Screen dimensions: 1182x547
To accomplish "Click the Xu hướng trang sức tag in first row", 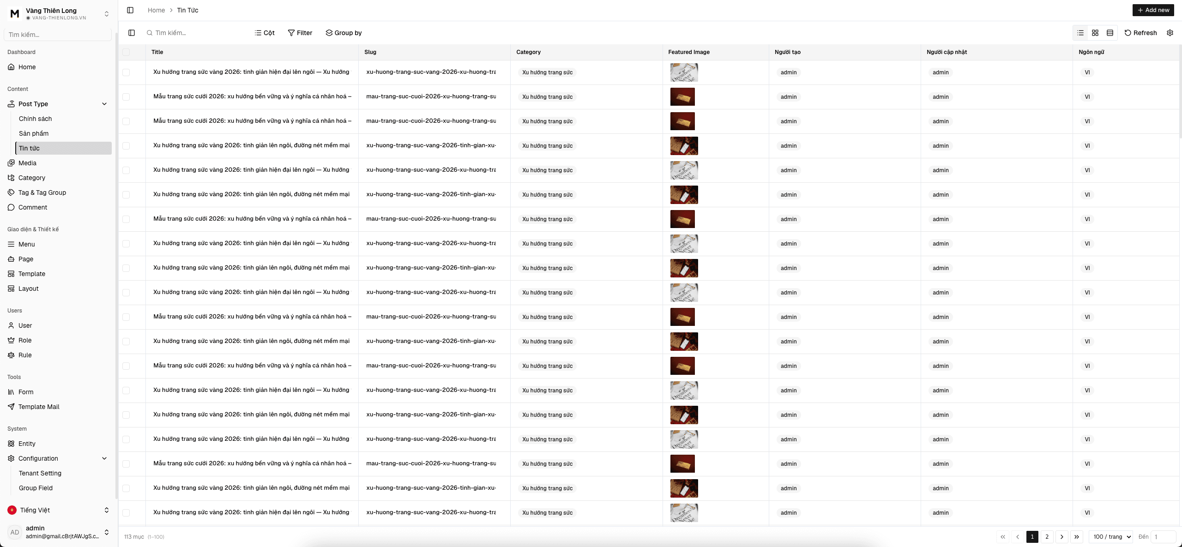I will [547, 72].
